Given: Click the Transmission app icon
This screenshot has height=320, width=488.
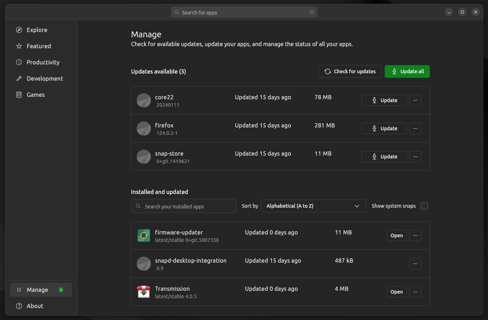Looking at the screenshot, I should (144, 292).
